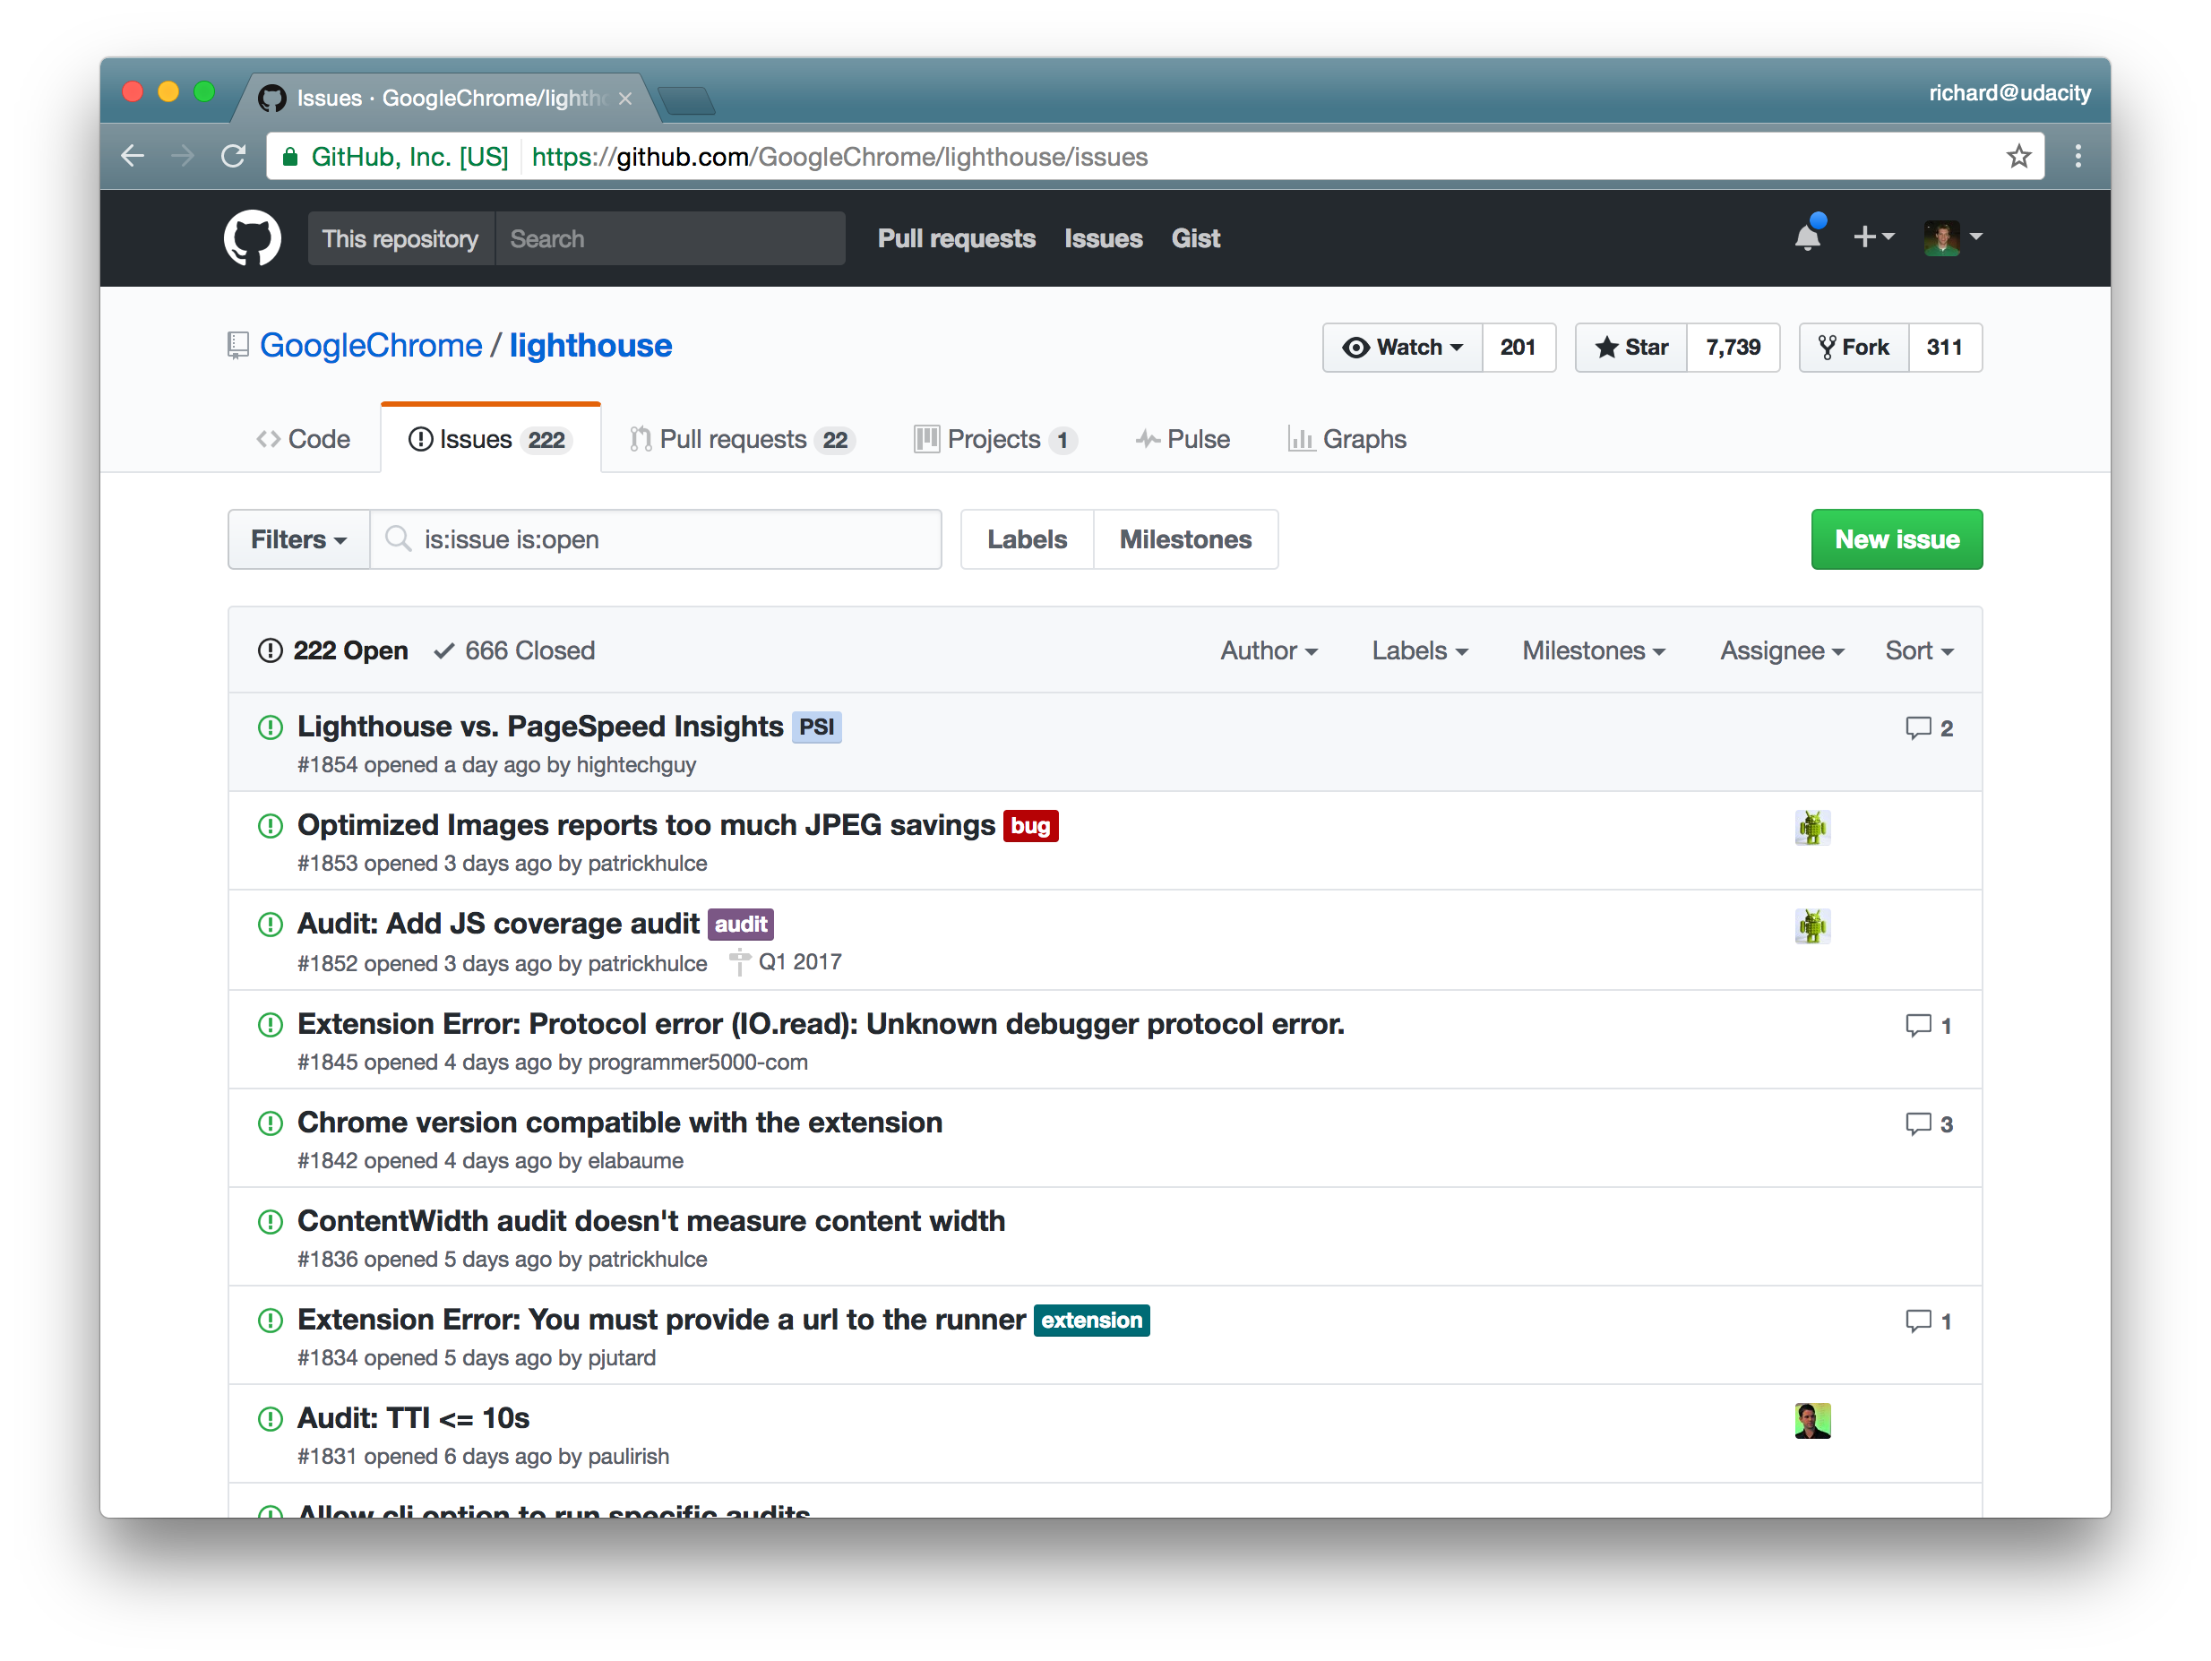Open the Sort dropdown

(x=1918, y=650)
